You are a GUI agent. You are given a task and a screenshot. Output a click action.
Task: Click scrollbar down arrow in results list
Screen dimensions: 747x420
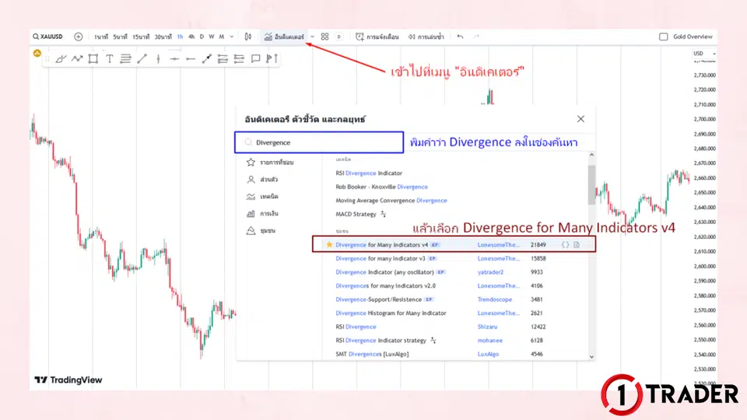[591, 357]
